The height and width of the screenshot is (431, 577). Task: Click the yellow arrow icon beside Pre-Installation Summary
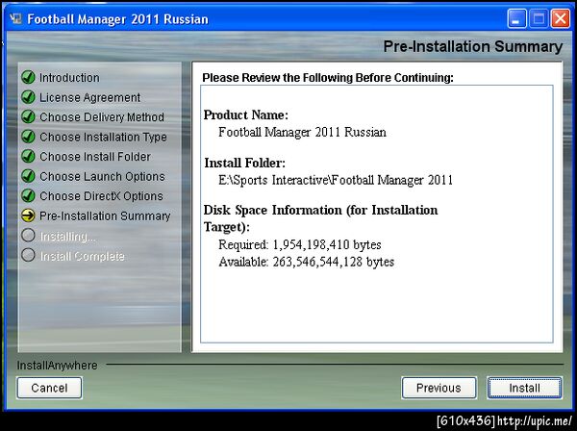click(x=28, y=215)
